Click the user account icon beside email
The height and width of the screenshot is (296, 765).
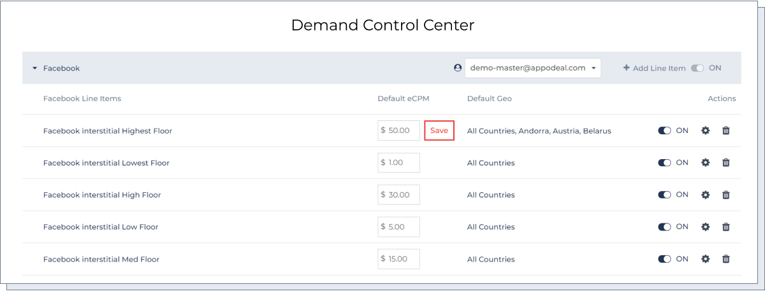point(457,67)
